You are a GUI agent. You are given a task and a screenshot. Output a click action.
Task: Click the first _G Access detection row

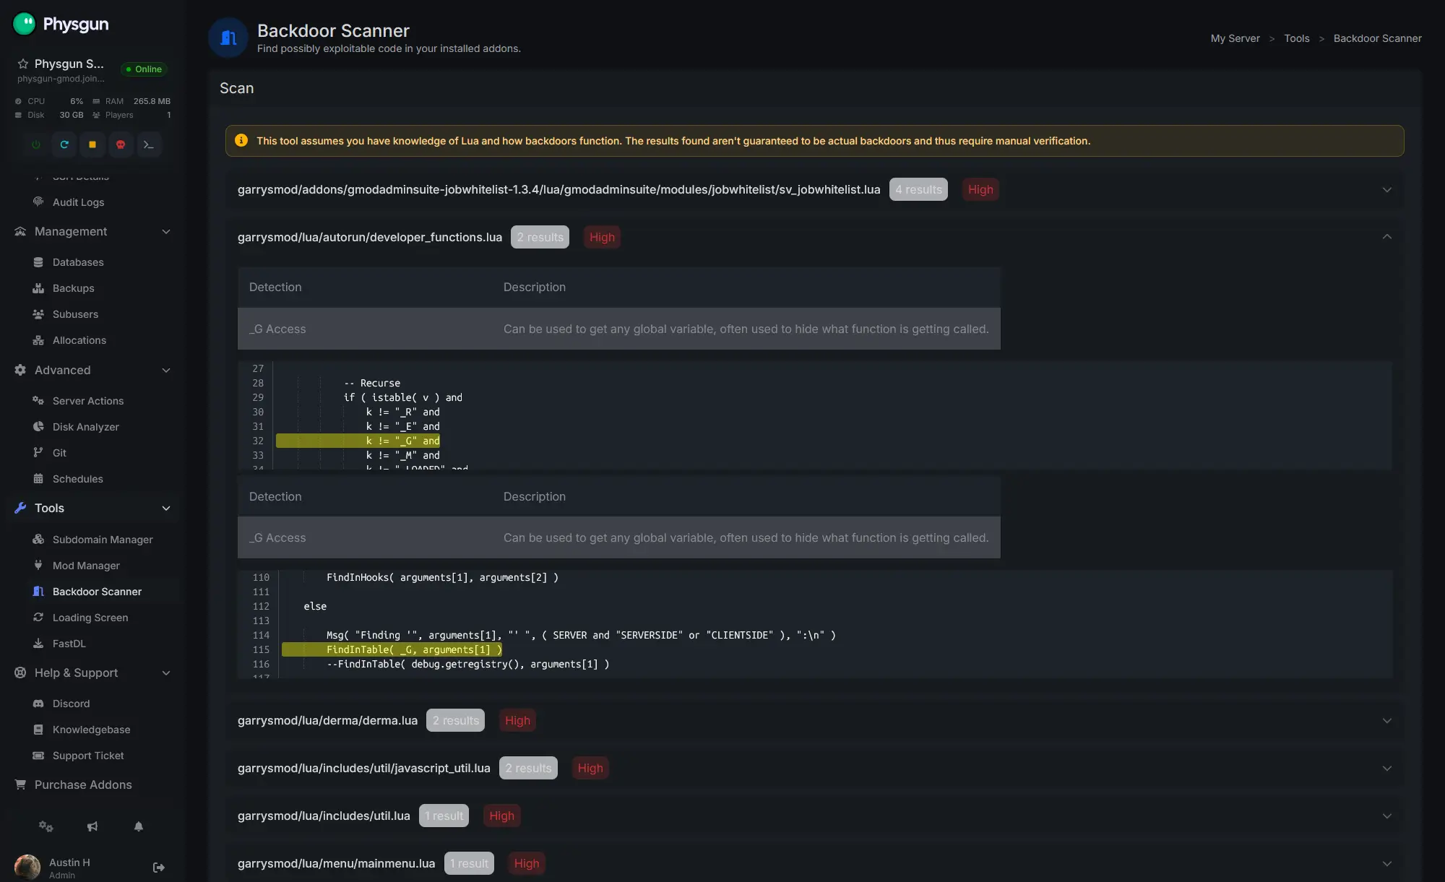618,329
